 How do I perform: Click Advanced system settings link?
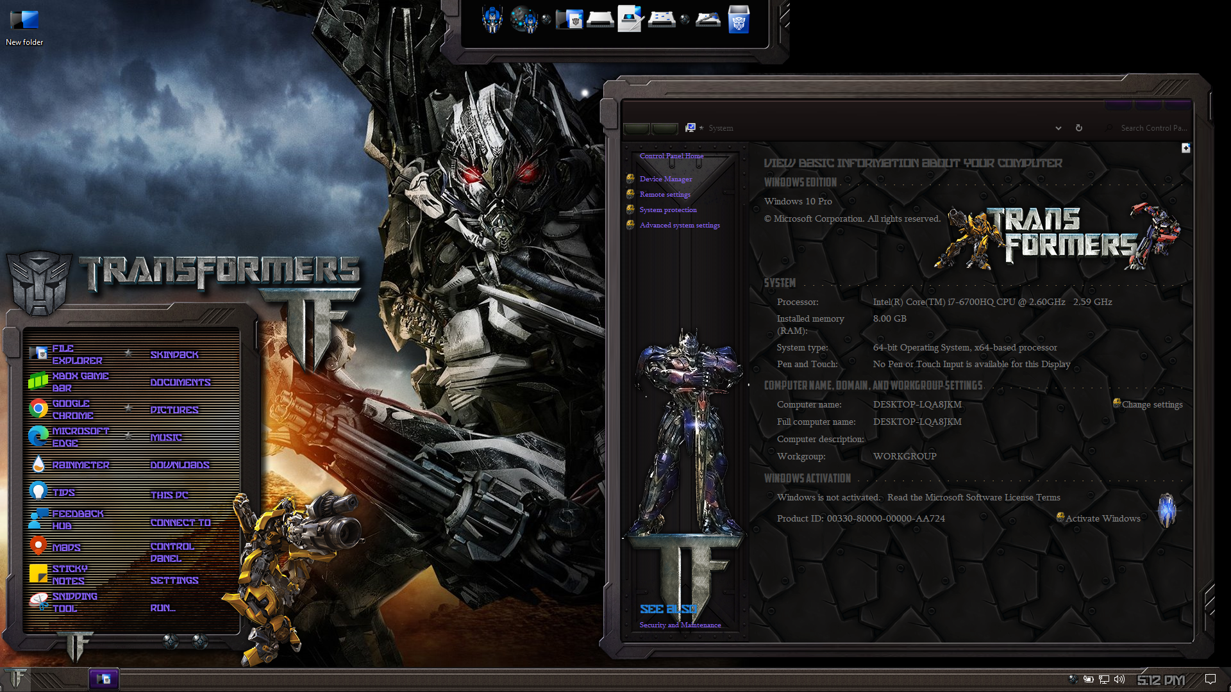(x=679, y=226)
